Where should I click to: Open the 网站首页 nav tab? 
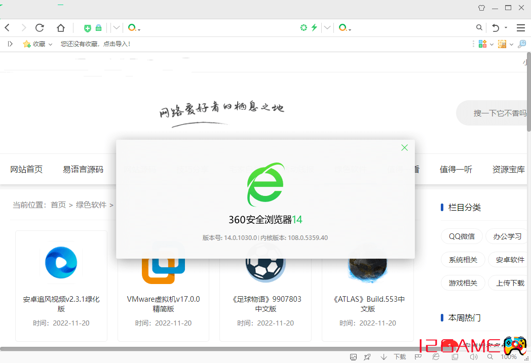(26, 169)
